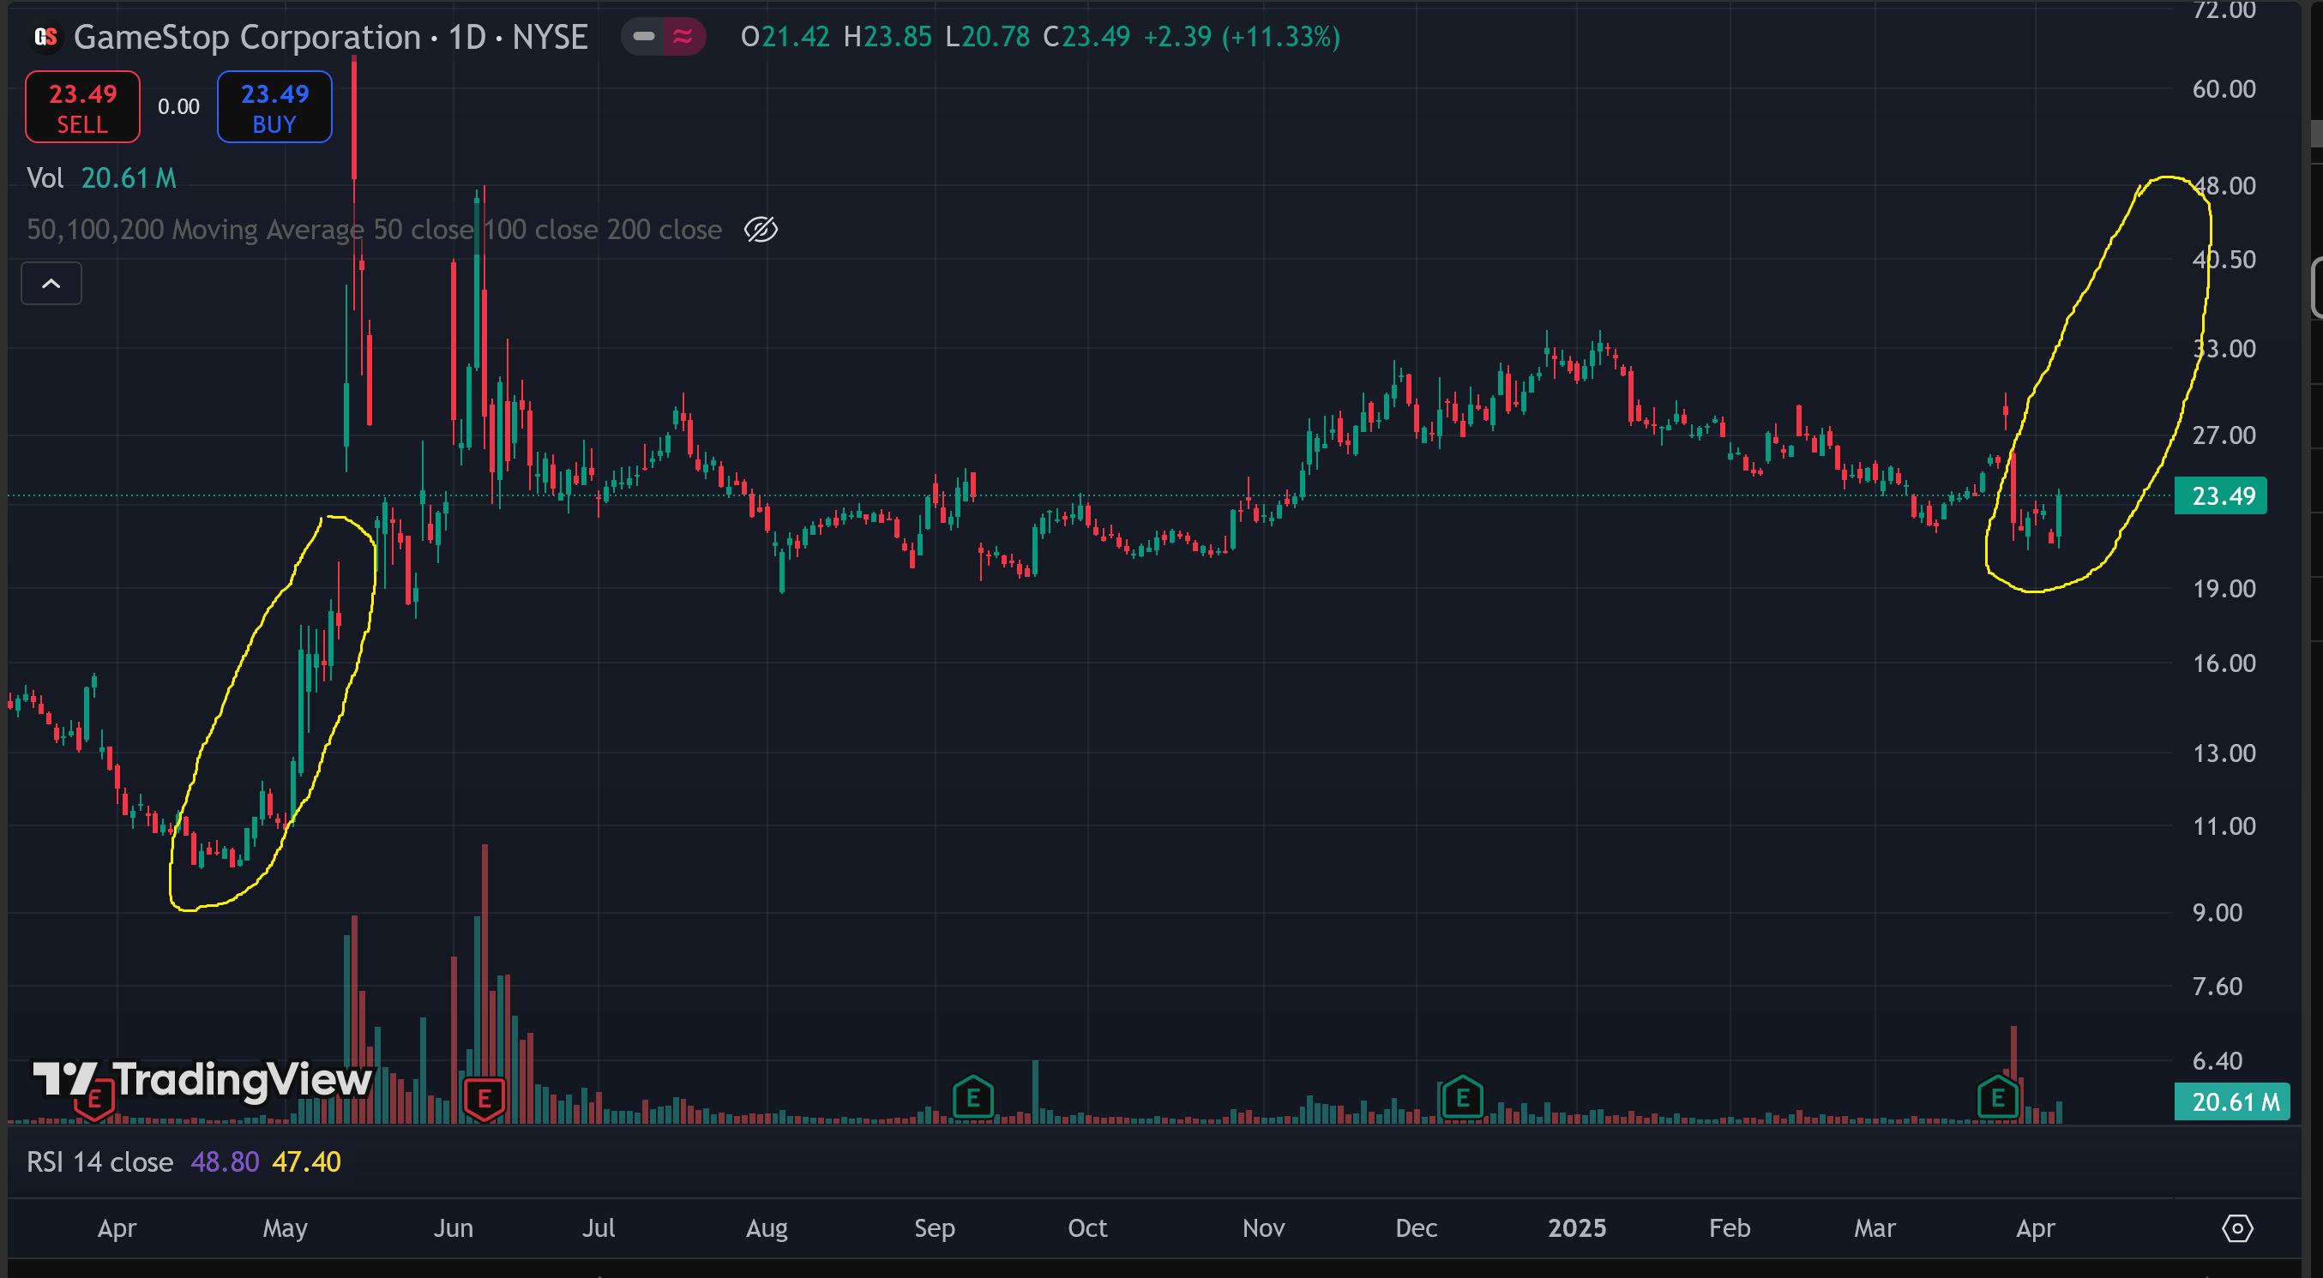Select the Vol 20.61 M legend
This screenshot has height=1278, width=2323.
101,178
